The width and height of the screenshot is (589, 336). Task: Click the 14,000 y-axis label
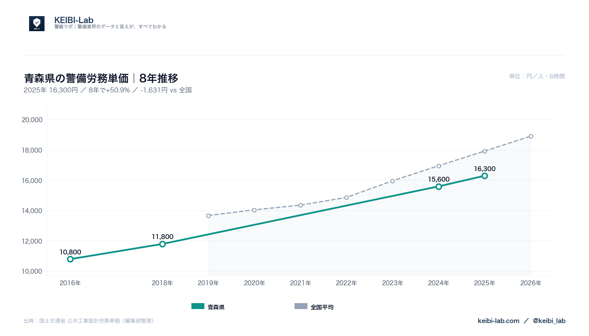(32, 211)
